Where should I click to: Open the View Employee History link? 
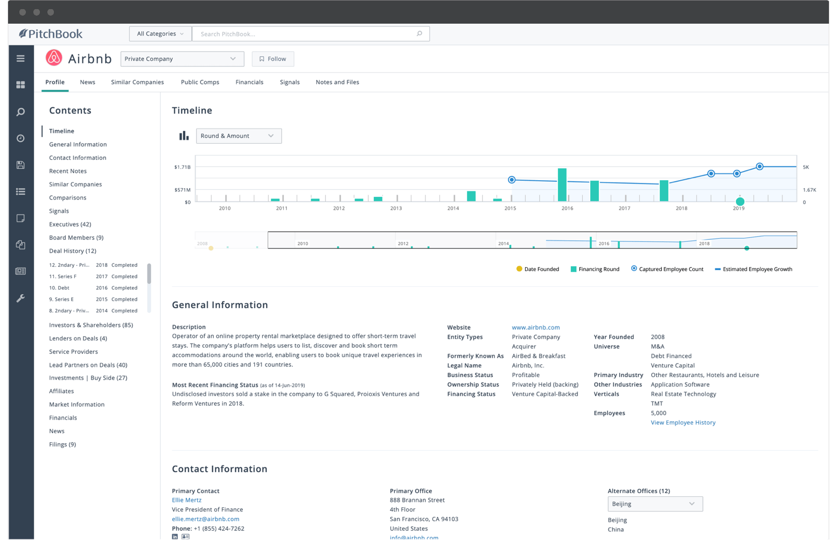pos(683,422)
